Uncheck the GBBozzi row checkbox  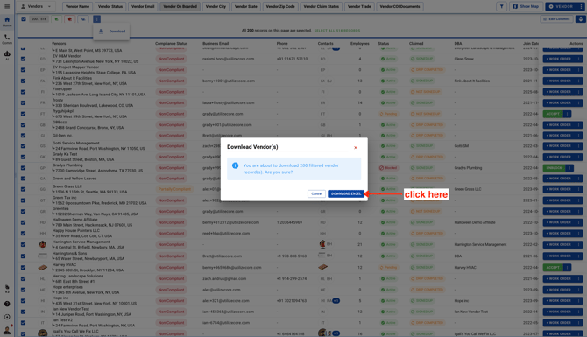coord(23,125)
